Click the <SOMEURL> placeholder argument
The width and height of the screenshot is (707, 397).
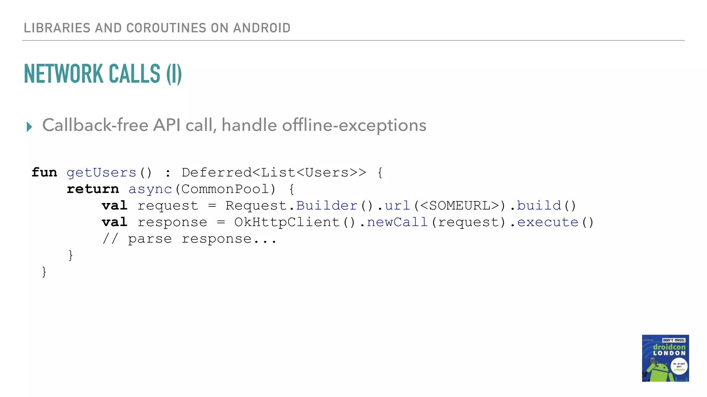point(459,205)
